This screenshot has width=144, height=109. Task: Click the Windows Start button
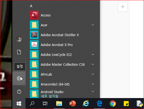tap(19, 104)
